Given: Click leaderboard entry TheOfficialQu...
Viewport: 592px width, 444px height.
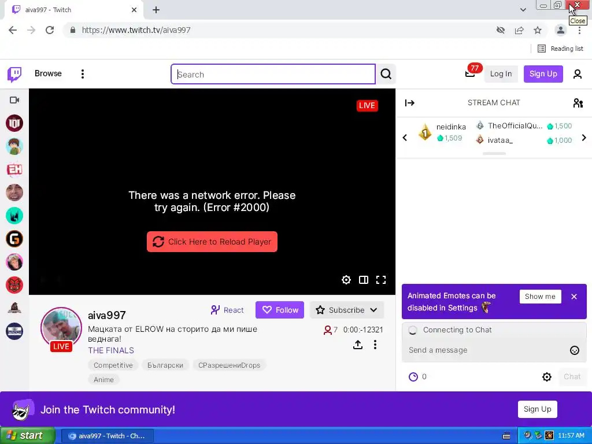Looking at the screenshot, I should click(x=515, y=125).
